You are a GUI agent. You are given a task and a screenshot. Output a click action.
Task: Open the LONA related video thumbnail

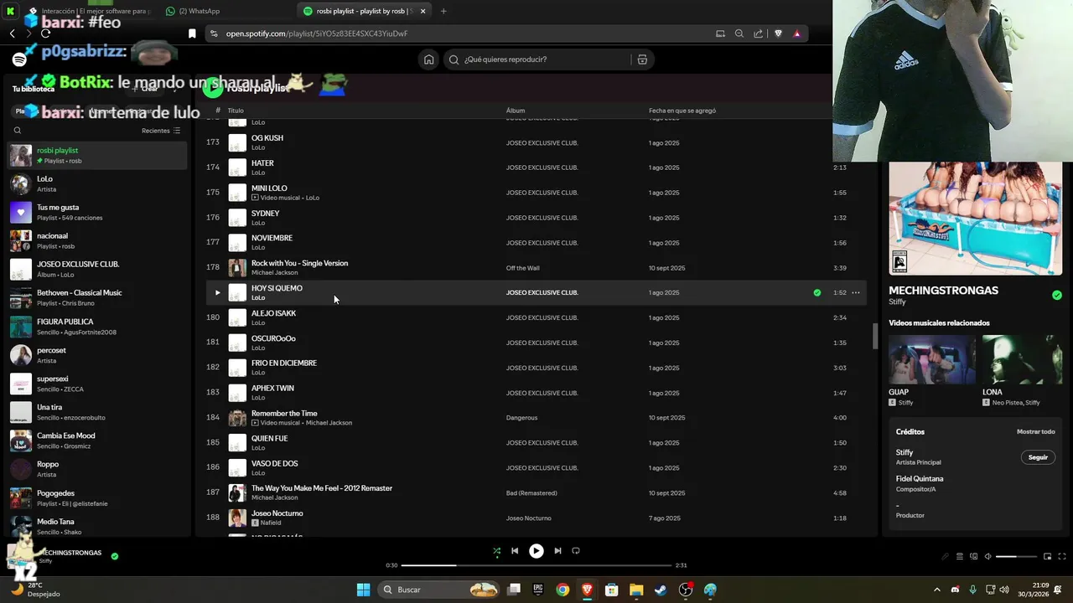tap(1022, 359)
